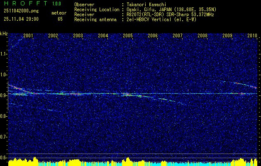Click the meteor count 65
Viewport: 261px width, 166px height.
[x=60, y=19]
